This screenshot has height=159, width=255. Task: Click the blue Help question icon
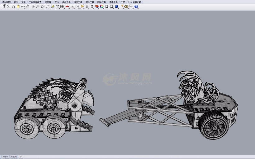pos(136,7)
